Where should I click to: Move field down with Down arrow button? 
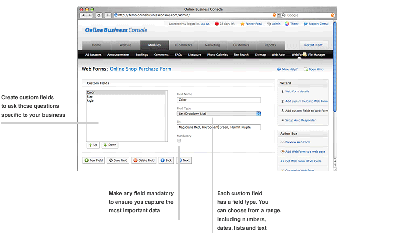pos(109,145)
